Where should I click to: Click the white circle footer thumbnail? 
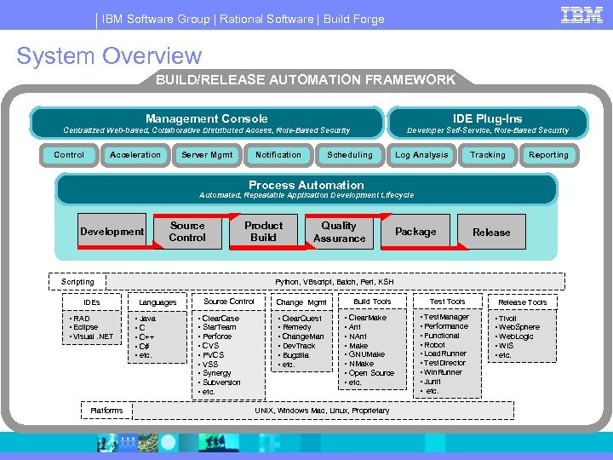pyautogui.click(x=168, y=443)
